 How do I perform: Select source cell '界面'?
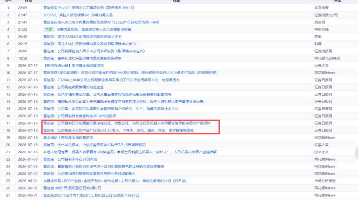(x=318, y=37)
